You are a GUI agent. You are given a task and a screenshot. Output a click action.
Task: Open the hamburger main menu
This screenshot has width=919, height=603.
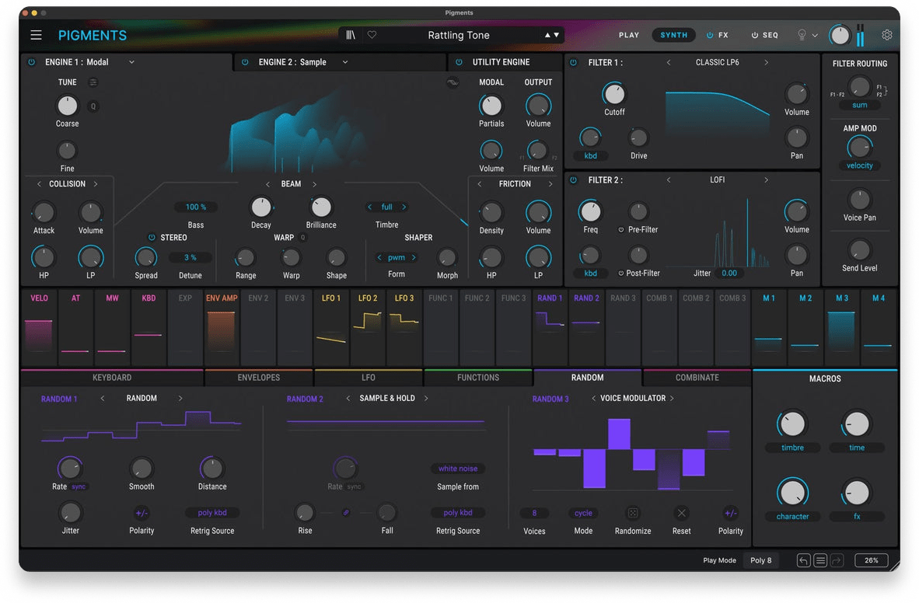pos(37,35)
